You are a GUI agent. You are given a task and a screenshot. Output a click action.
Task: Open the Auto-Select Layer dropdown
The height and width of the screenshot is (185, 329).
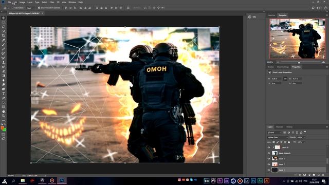click(31, 8)
